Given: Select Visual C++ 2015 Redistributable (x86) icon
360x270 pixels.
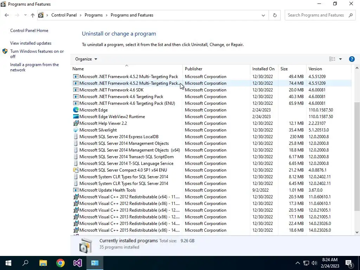Looking at the screenshot, I should (76, 230).
